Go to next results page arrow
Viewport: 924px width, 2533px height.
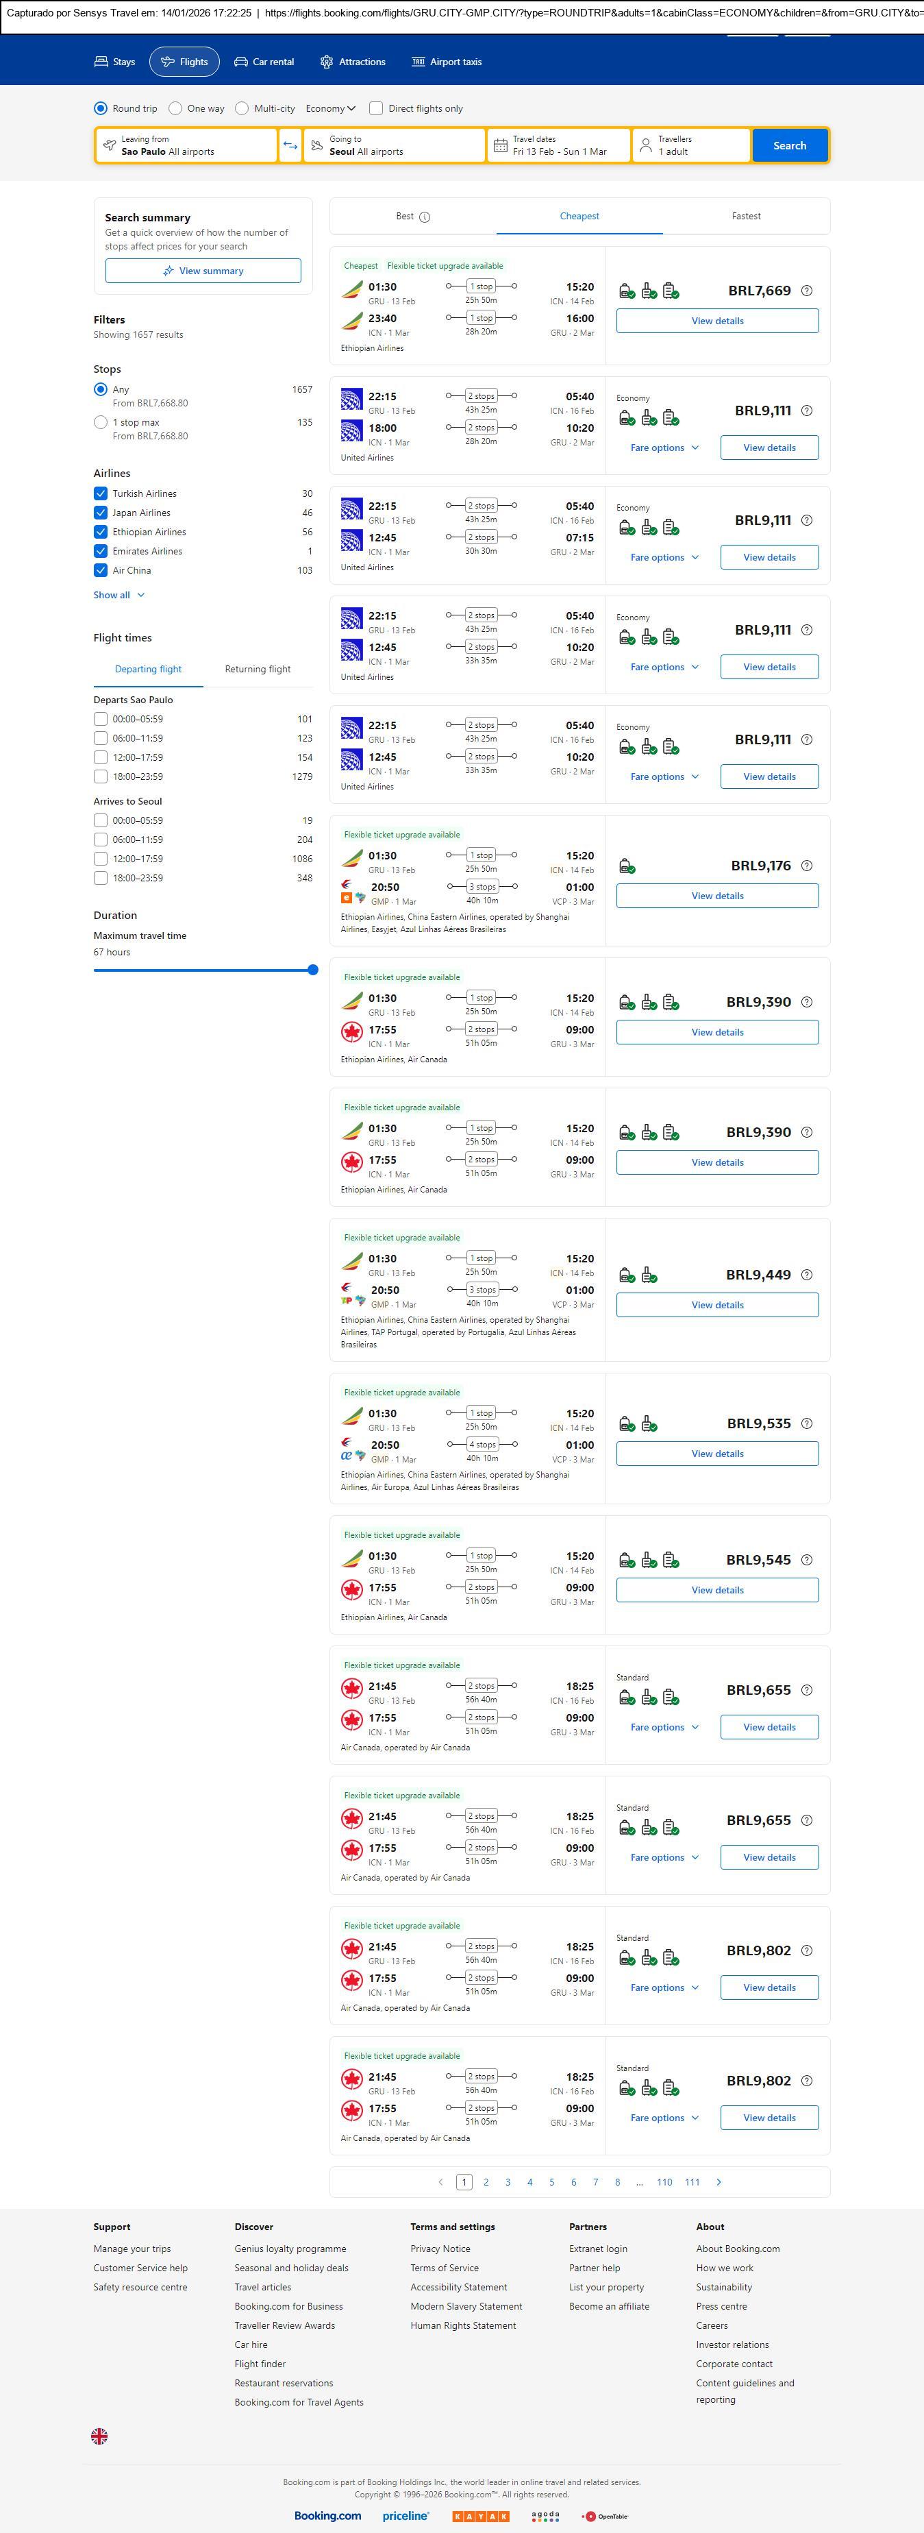pos(719,2182)
